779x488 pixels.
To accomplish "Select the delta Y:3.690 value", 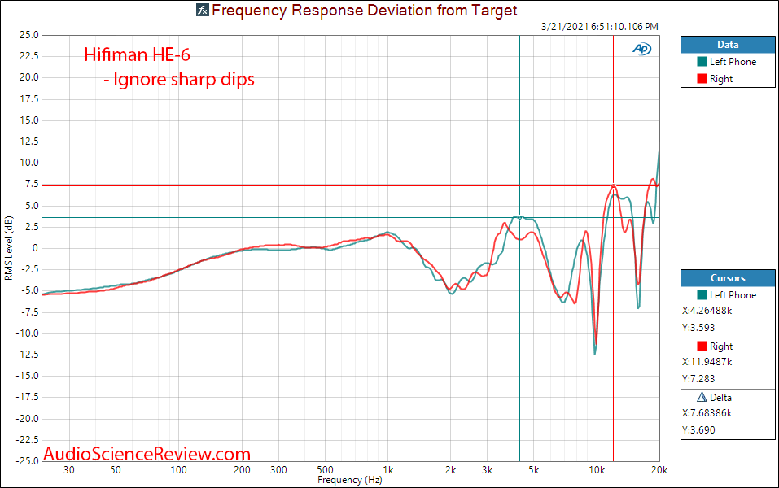I will coord(698,430).
